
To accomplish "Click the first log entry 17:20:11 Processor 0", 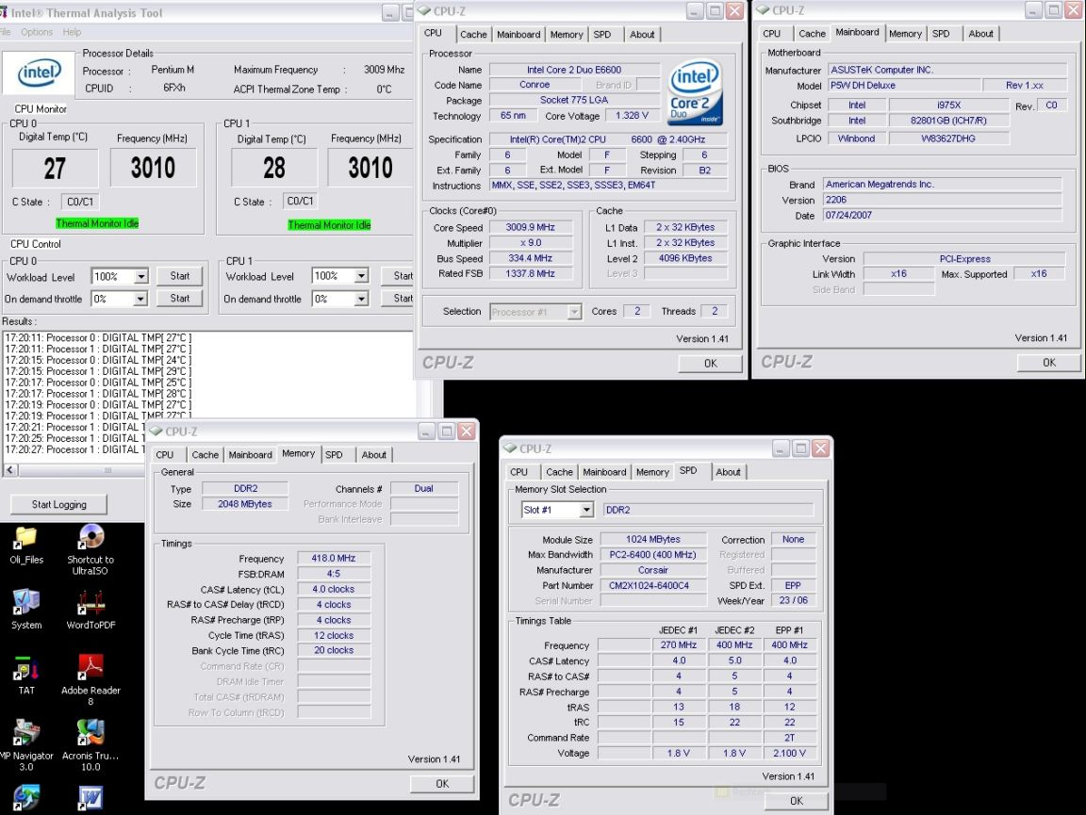I will click(x=98, y=338).
